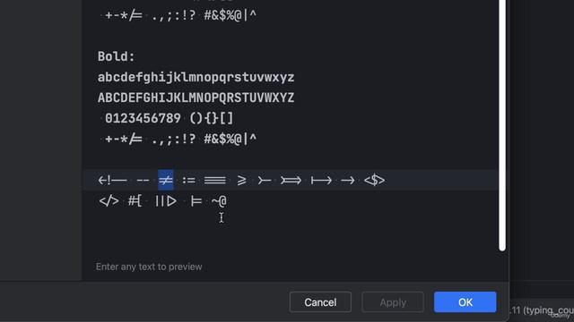This screenshot has height=322, width=574.
Task: Click the bold lowercase alphabet line
Action: 196,78
